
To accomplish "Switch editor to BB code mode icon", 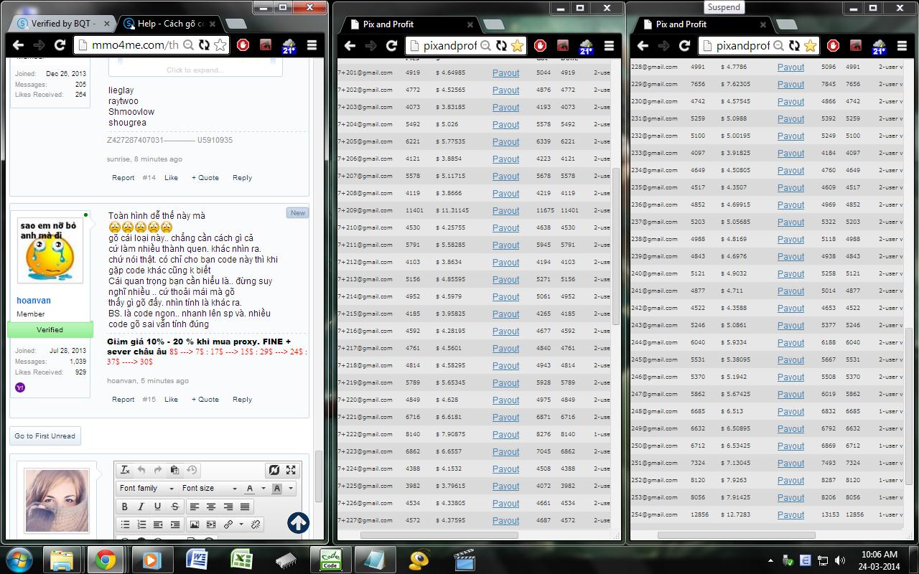I will click(274, 470).
